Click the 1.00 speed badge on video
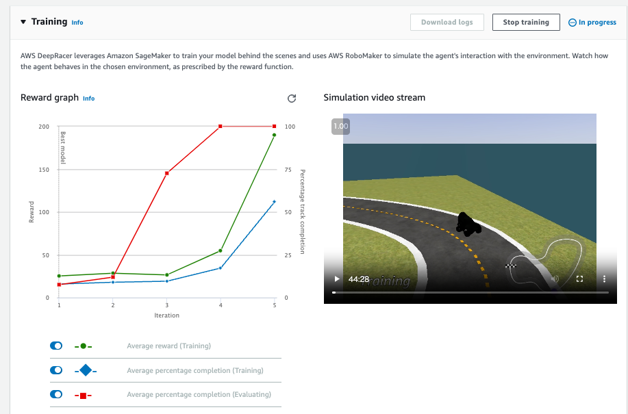The height and width of the screenshot is (414, 628). point(340,127)
